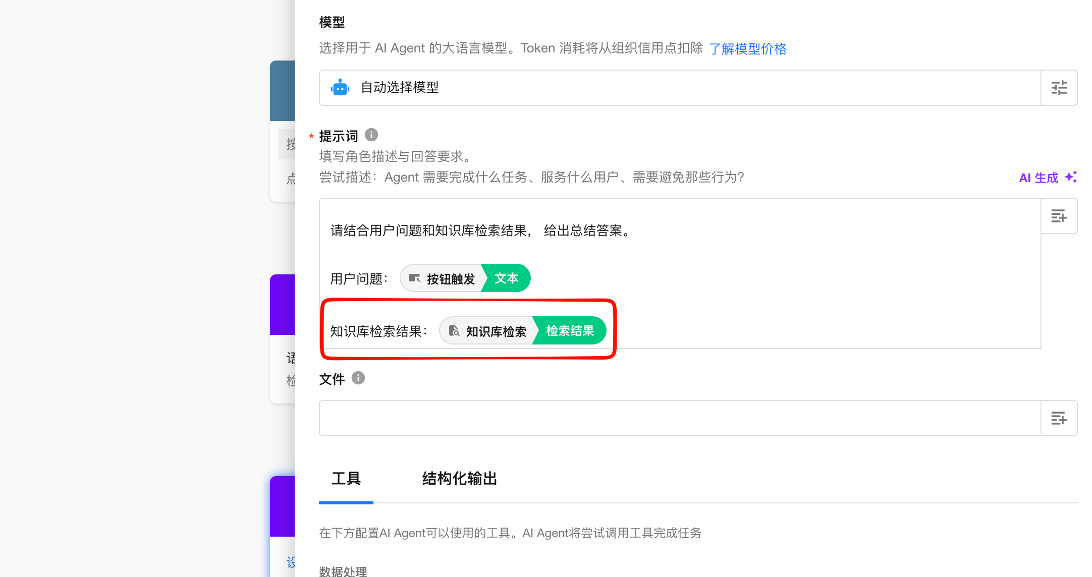
Task: Select the 知识库检索 variable chip
Action: (496, 331)
